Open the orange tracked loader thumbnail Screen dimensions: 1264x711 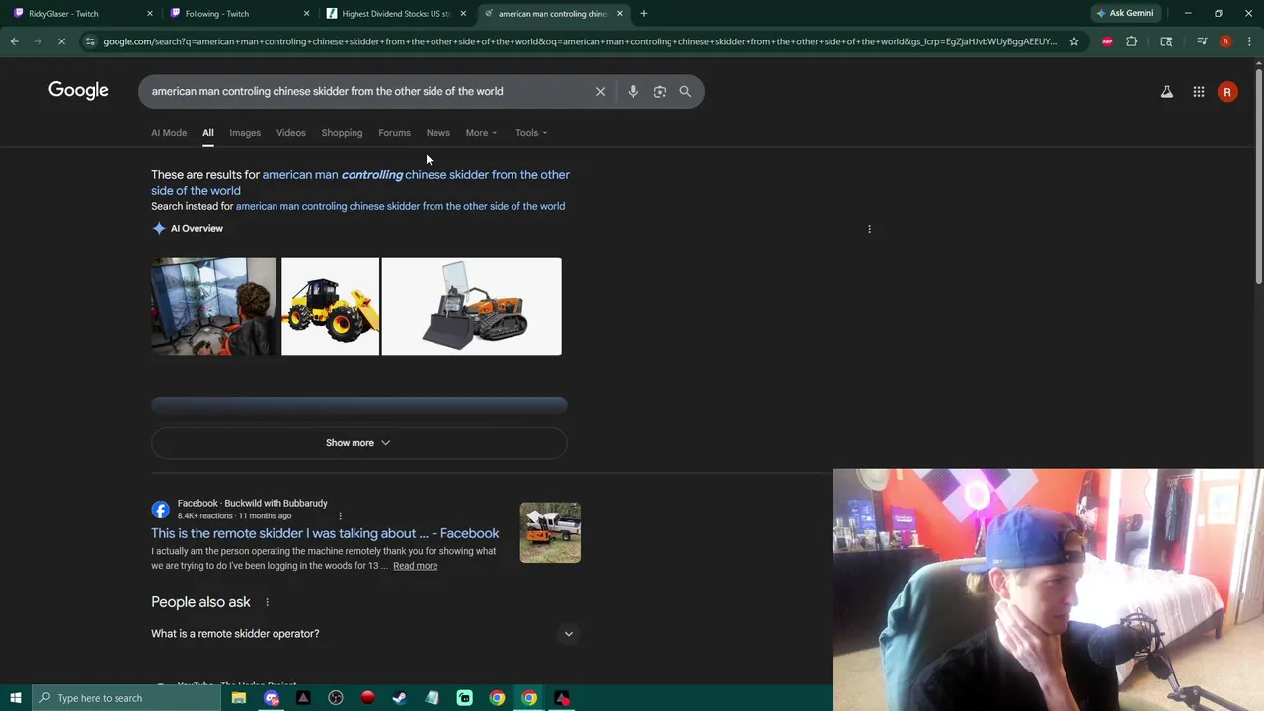pos(471,306)
